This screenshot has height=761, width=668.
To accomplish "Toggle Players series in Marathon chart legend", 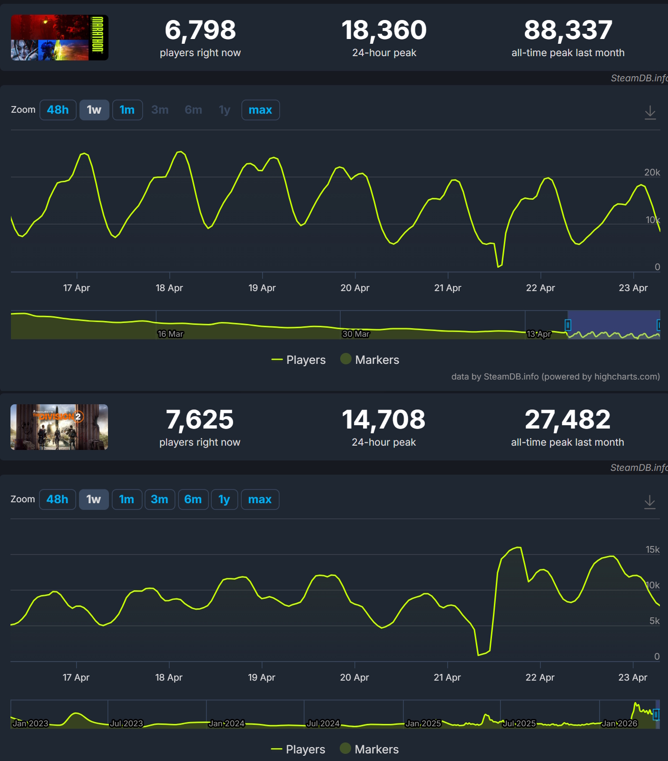I will 298,360.
